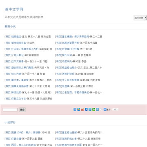Open the 选择分类 category dropdown

[140, 18]
